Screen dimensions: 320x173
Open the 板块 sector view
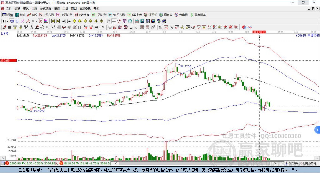pyautogui.click(x=20, y=15)
